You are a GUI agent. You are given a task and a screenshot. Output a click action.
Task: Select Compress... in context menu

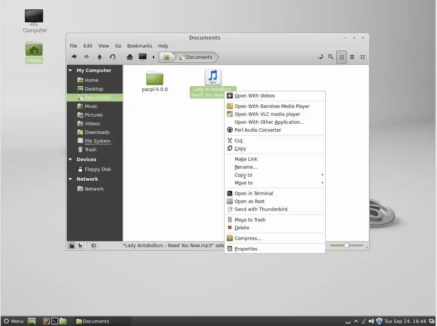tap(275, 238)
